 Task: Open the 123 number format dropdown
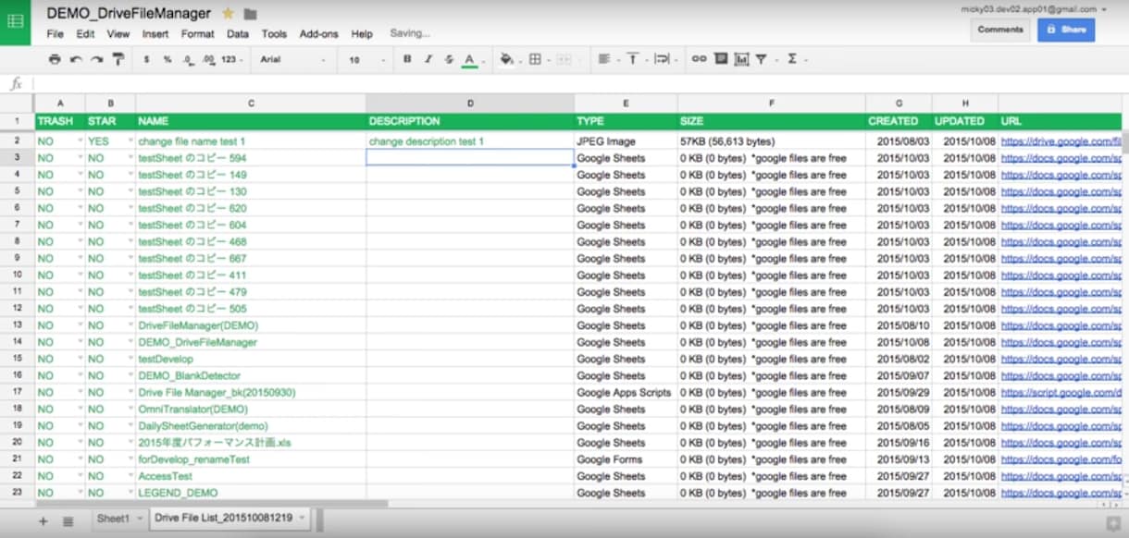point(232,59)
